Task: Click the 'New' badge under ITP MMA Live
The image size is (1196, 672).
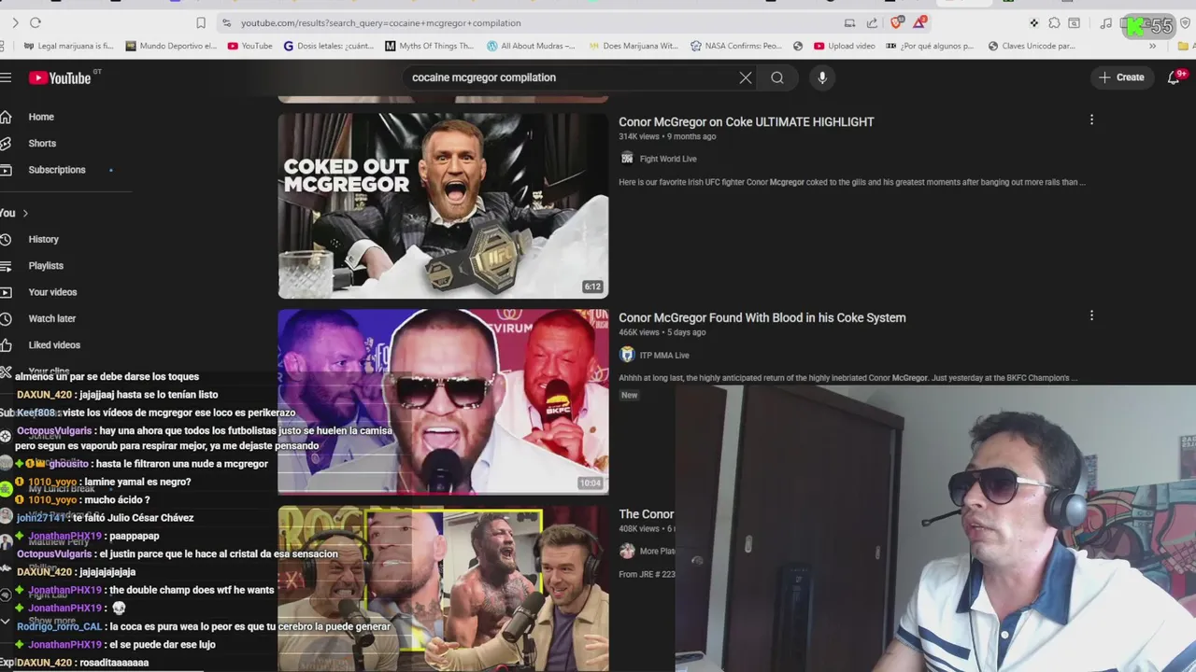Action: coord(630,395)
